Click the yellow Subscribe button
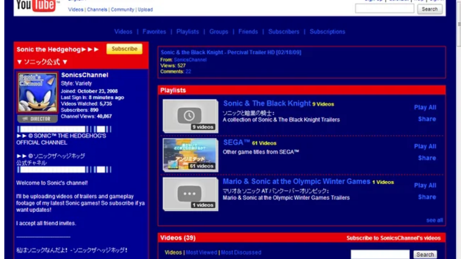The width and height of the screenshot is (461, 259). [x=124, y=49]
